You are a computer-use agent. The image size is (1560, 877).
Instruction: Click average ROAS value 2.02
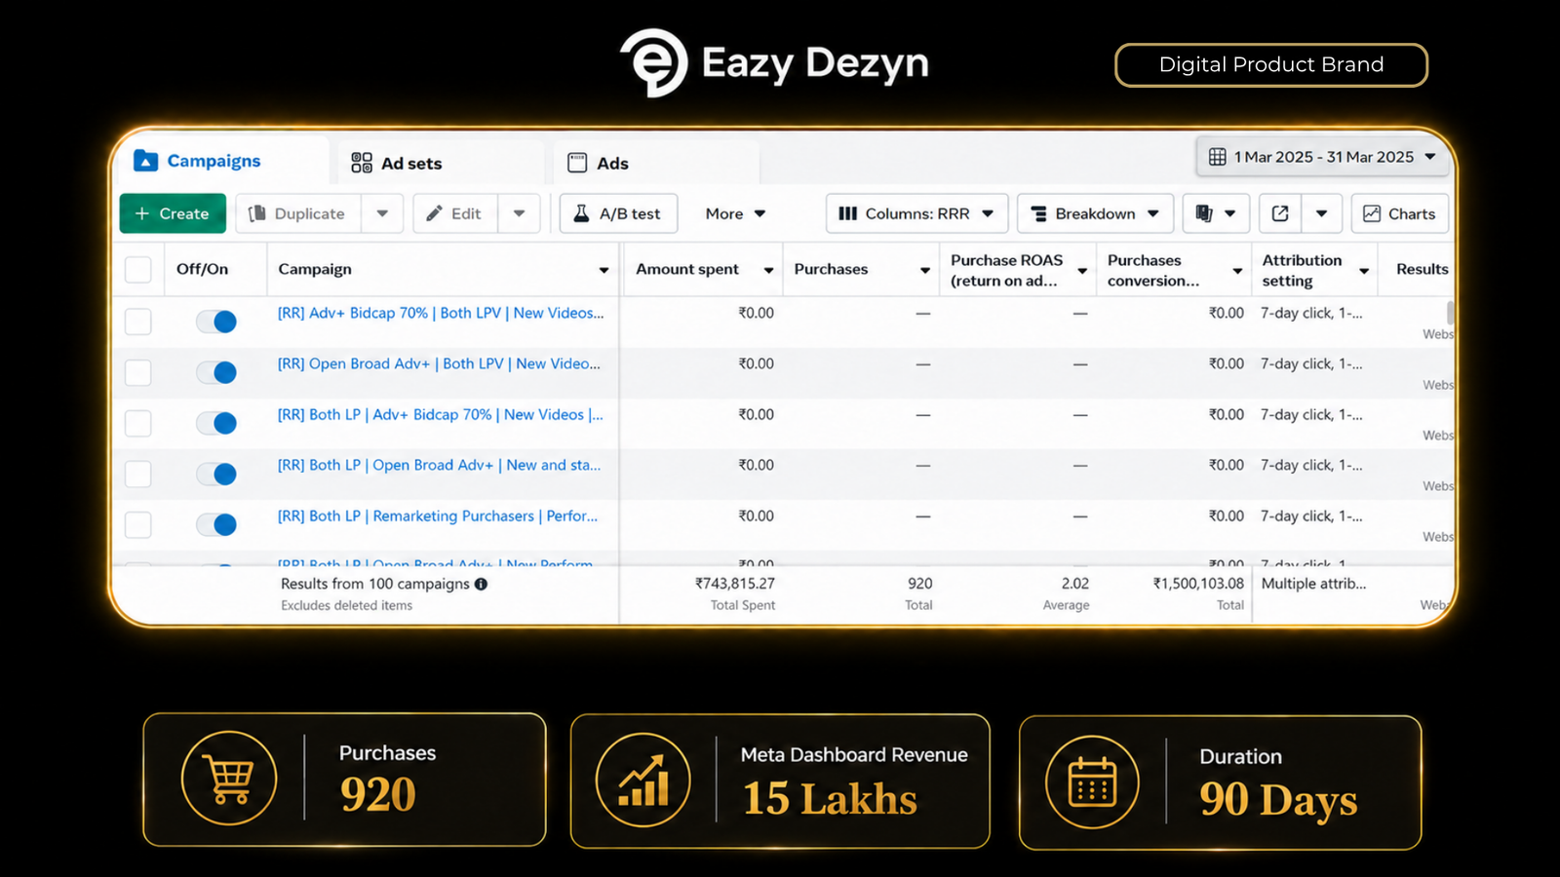click(1075, 584)
